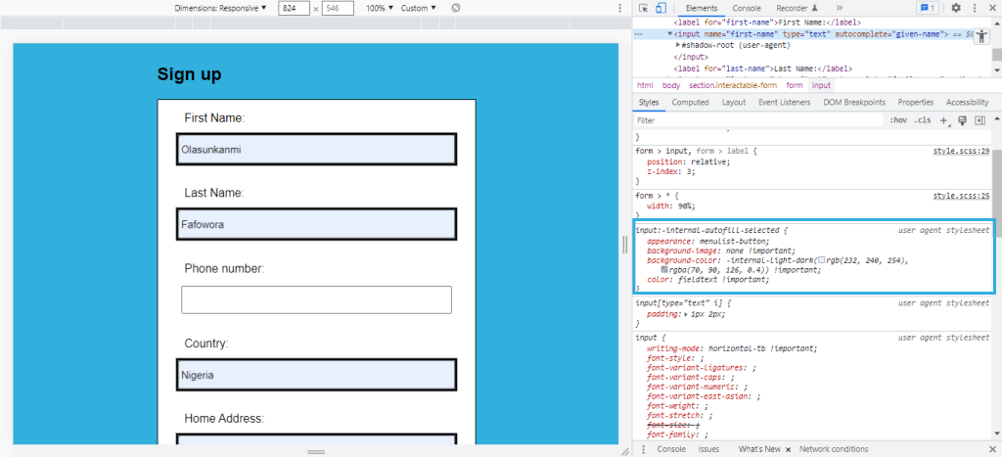Image resolution: width=1002 pixels, height=457 pixels.
Task: Activate the inspect element picker icon
Action: click(644, 8)
